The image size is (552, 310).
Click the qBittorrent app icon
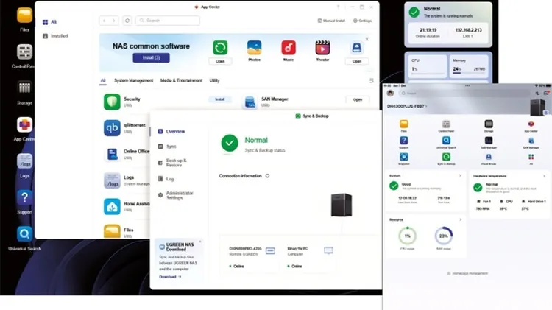click(112, 127)
